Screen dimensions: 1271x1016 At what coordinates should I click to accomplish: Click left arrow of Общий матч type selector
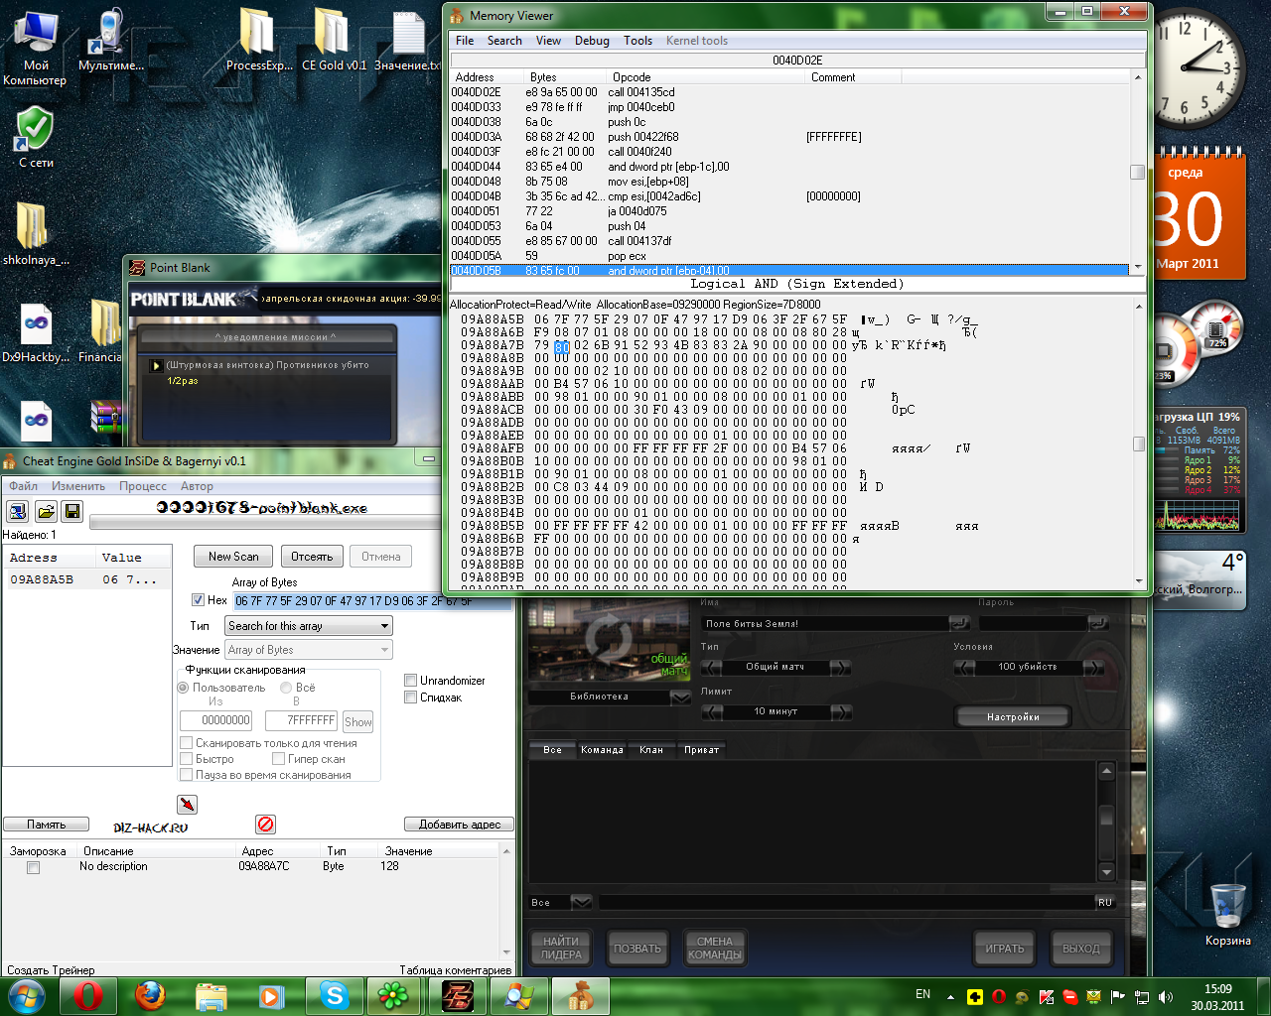click(x=711, y=667)
